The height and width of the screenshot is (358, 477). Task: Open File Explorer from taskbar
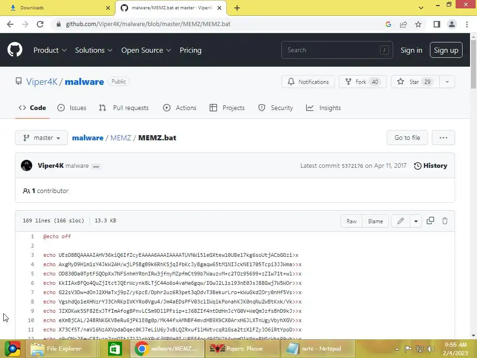pyautogui.click(x=61, y=349)
